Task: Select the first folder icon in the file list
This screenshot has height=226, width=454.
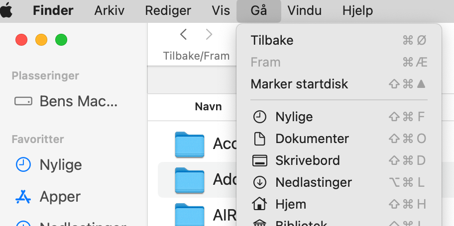Action: 190,144
